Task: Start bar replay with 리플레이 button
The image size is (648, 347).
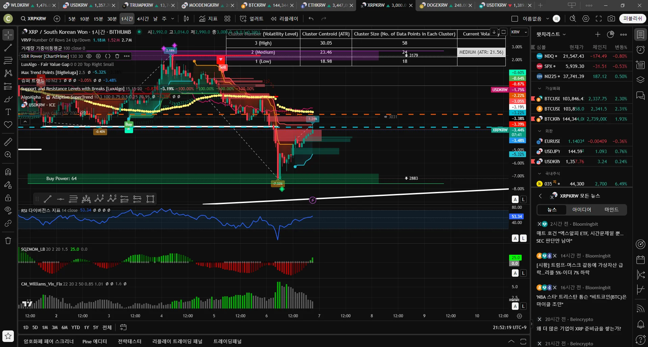Action: tap(284, 19)
